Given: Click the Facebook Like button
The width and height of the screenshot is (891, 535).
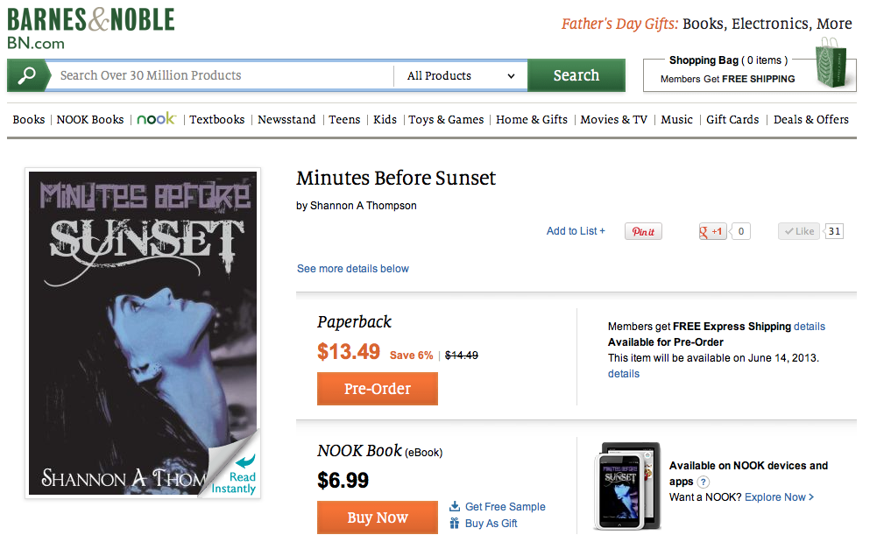Looking at the screenshot, I should coord(799,232).
